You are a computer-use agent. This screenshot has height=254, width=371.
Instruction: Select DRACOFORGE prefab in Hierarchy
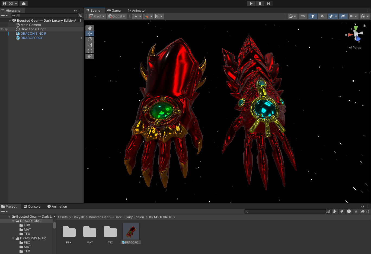[32, 38]
